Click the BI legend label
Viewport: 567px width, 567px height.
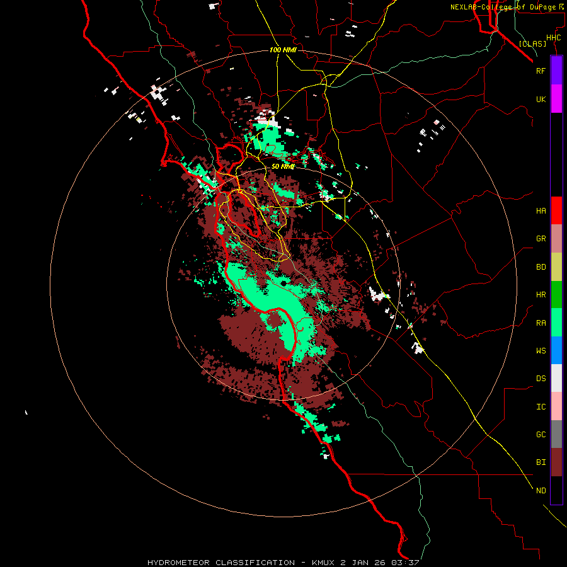[x=541, y=462]
